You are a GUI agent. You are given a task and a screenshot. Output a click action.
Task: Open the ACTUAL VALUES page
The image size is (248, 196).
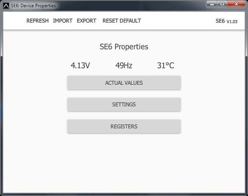pyautogui.click(x=124, y=83)
